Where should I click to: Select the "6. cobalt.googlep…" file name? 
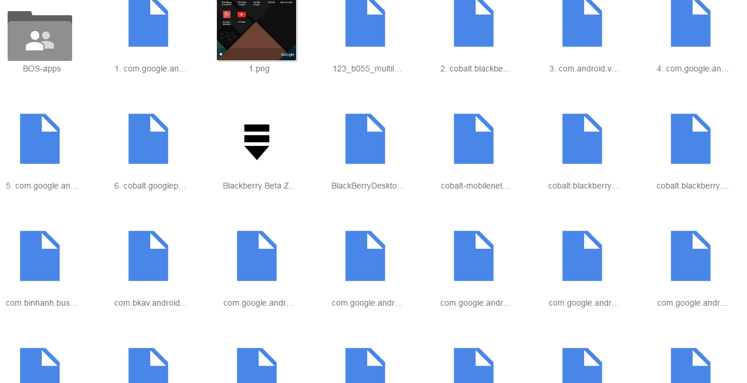[x=151, y=186]
